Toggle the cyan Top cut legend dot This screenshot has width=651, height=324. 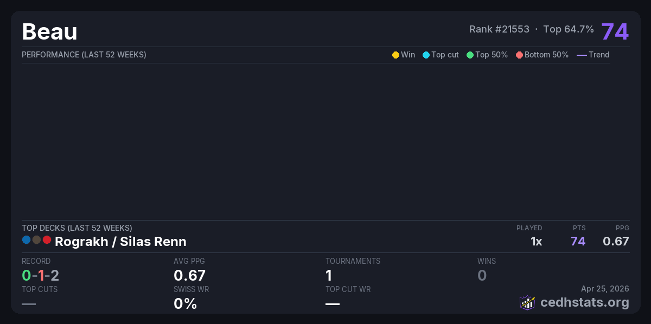click(426, 55)
